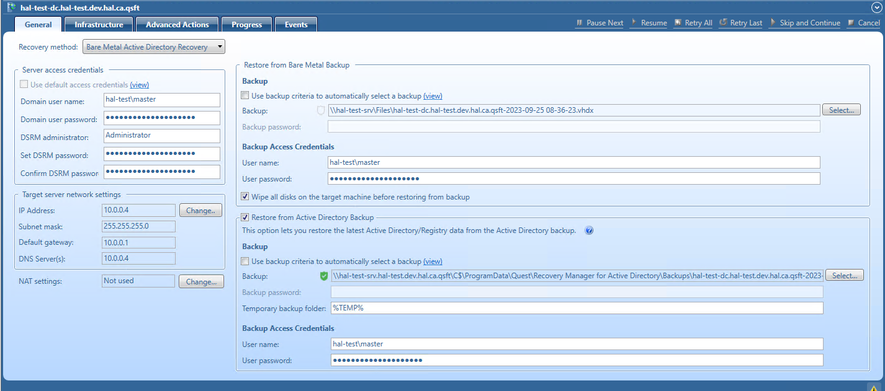Click Change button next to NAT settings
Screen dimensions: 885x391
(201, 281)
